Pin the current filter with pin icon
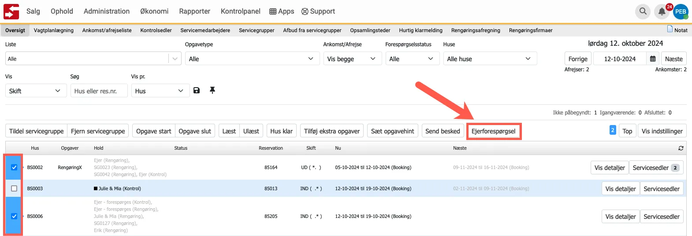The image size is (692, 236). coord(212,90)
